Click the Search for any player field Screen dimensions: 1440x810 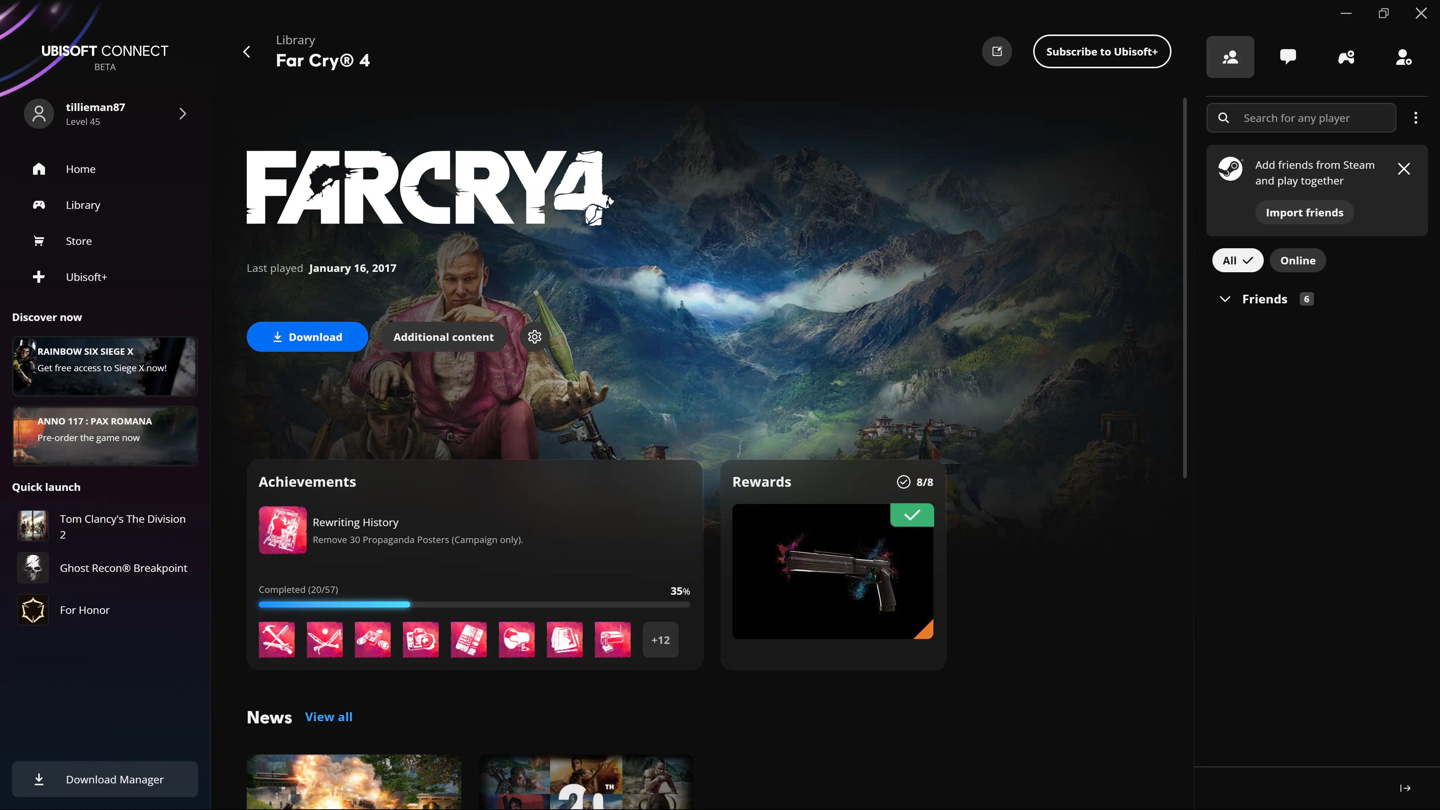(1301, 118)
